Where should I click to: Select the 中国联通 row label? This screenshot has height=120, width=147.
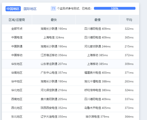[17, 46]
